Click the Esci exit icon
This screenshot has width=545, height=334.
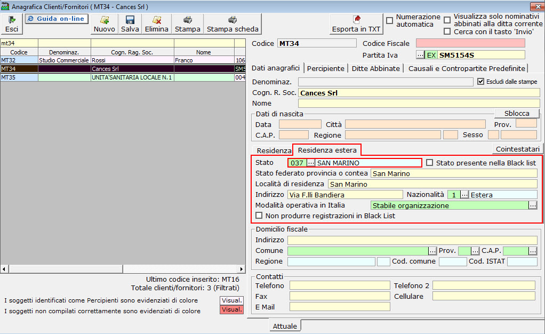(12, 24)
